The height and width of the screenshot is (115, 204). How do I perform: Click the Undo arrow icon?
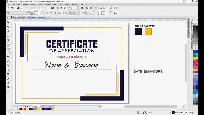(39, 8)
